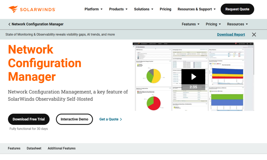Go back via Network Configuration Manager chevron
267x160 pixels.
click(x=9, y=24)
